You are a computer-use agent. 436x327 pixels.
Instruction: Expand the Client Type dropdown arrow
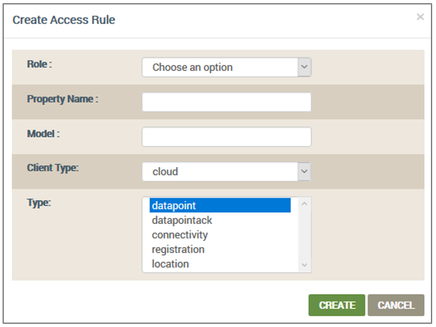(304, 171)
